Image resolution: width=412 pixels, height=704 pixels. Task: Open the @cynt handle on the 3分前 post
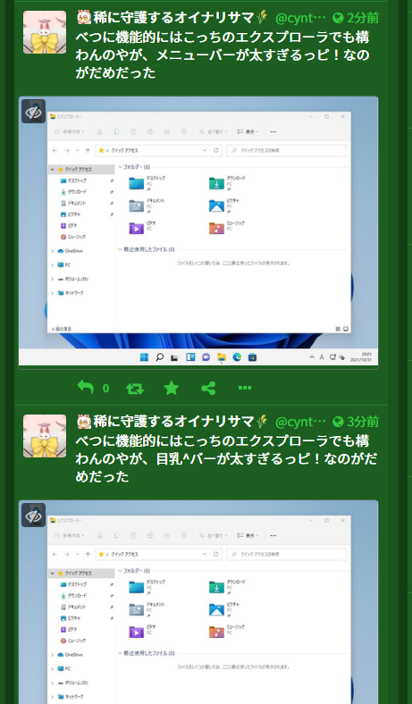point(300,422)
